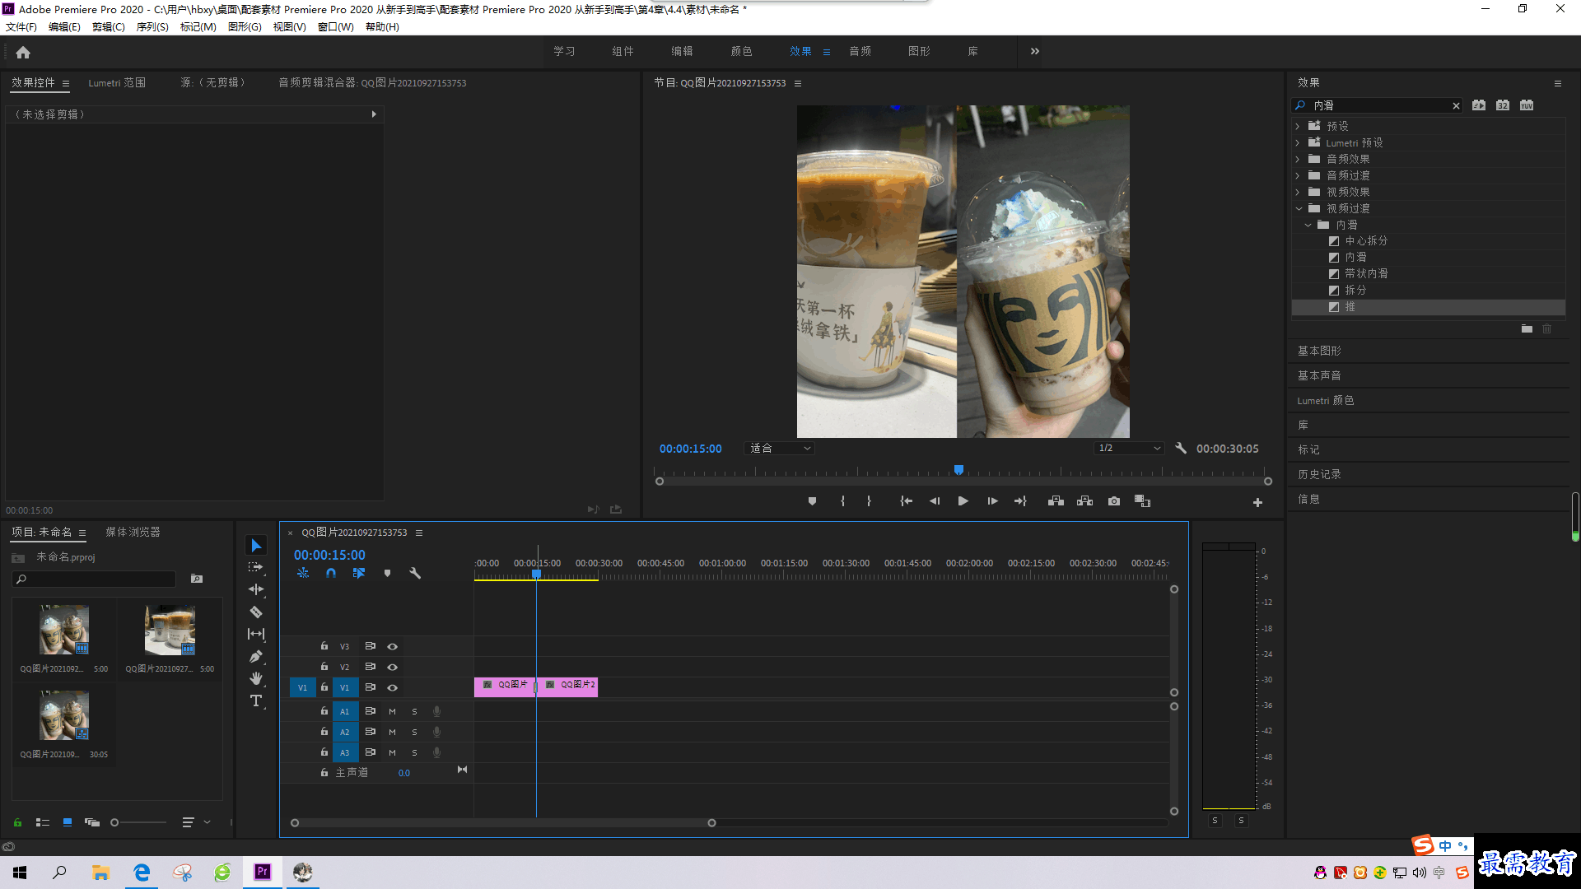Toggle lock on V3 track
This screenshot has width=1581, height=889.
324,646
